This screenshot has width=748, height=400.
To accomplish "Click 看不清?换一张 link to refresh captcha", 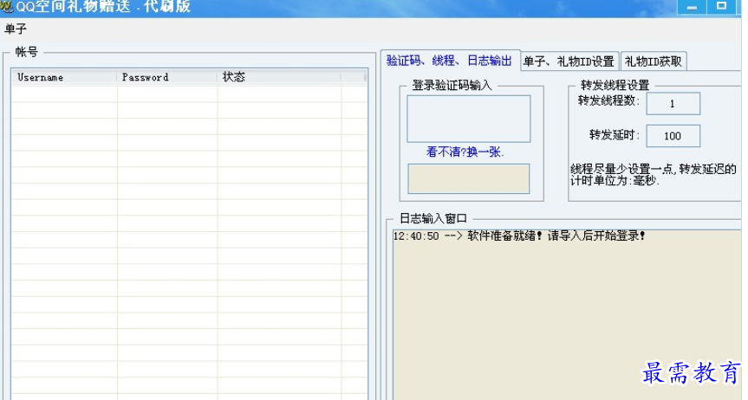I will (465, 152).
